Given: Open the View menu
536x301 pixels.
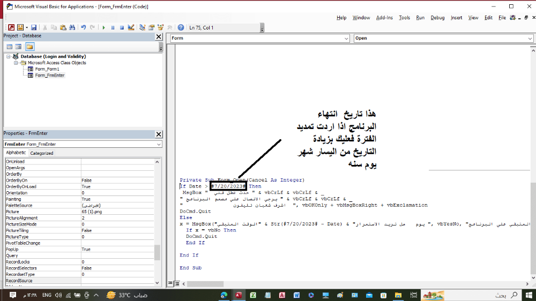Looking at the screenshot, I should pyautogui.click(x=473, y=18).
